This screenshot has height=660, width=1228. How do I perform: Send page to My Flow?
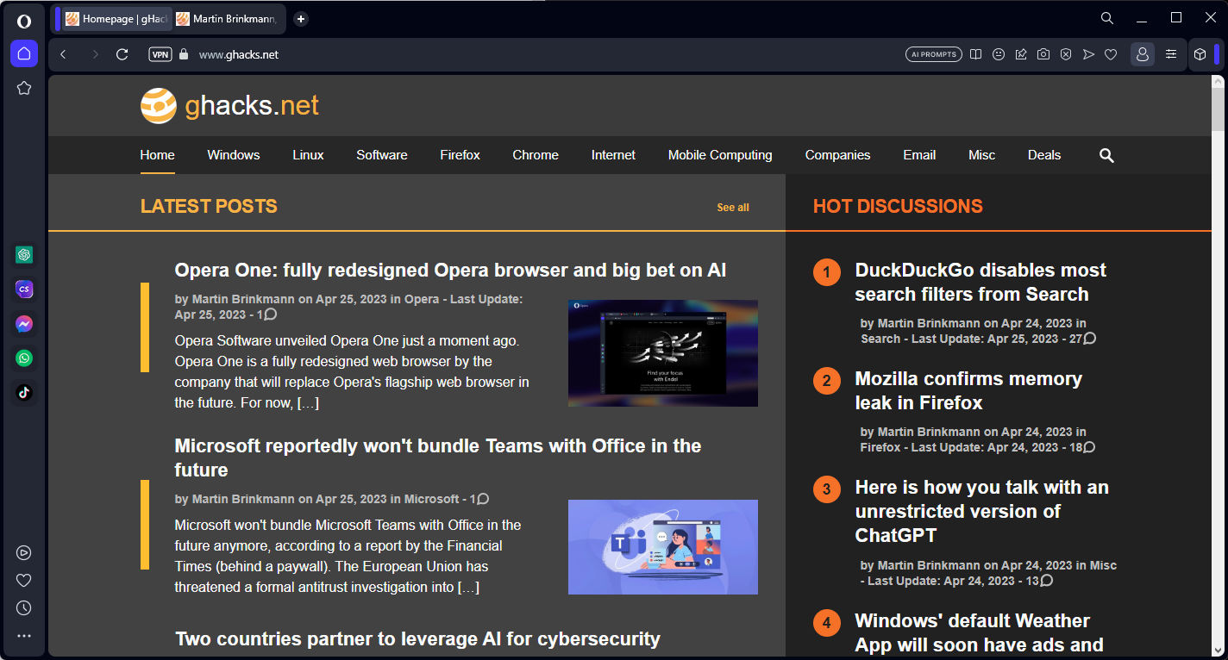click(1088, 53)
